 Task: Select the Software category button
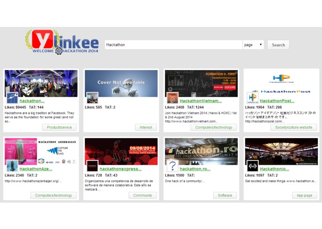pyautogui.click(x=225, y=195)
